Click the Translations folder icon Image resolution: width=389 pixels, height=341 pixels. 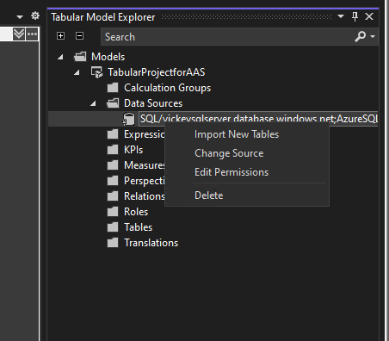pyautogui.click(x=113, y=243)
